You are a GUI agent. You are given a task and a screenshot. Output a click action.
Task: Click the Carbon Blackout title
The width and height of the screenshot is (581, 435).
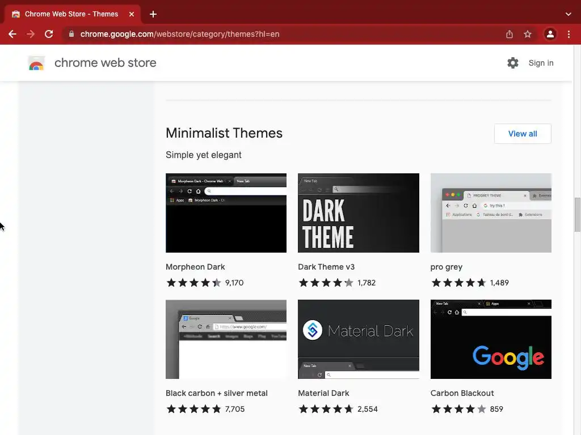pos(462,393)
